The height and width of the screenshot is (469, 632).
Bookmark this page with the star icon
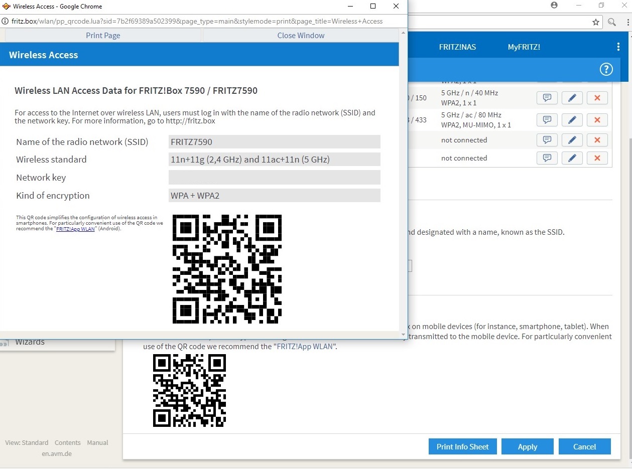(x=596, y=22)
